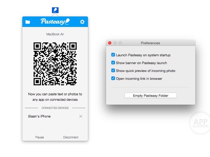Toggle Show quick preview of incoming photo

coord(113,71)
